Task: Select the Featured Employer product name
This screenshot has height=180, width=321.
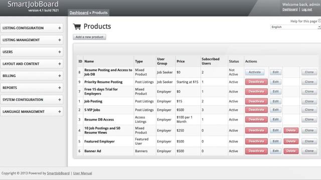Action: coord(99,141)
